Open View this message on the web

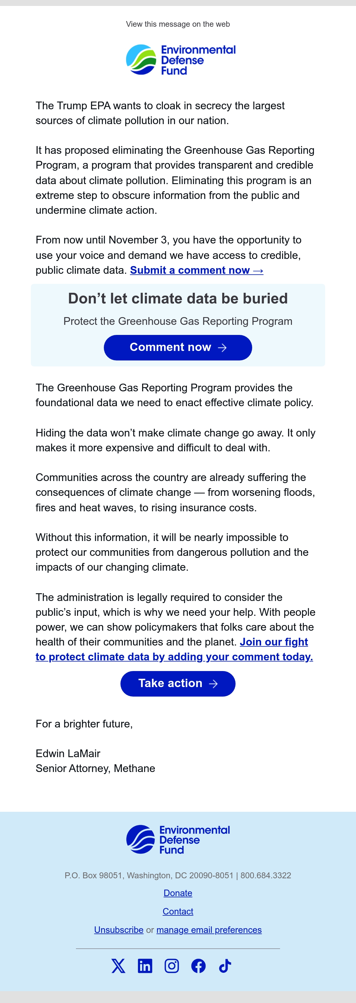pyautogui.click(x=178, y=24)
